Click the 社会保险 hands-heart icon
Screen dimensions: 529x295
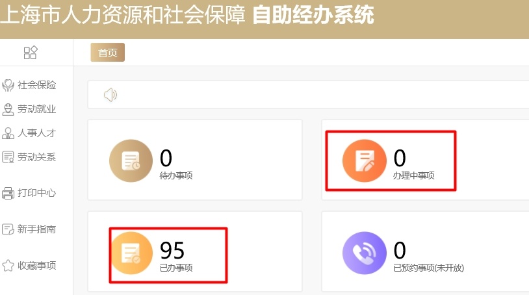click(x=8, y=85)
